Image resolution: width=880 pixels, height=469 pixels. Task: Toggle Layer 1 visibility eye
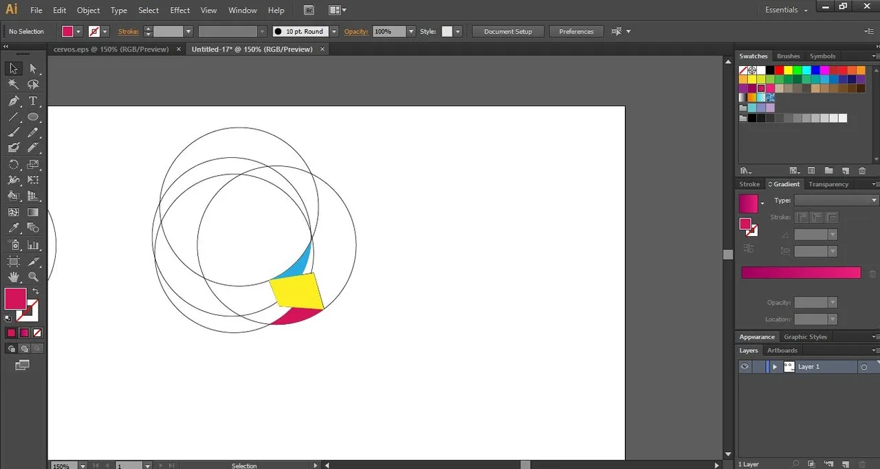[x=745, y=367]
